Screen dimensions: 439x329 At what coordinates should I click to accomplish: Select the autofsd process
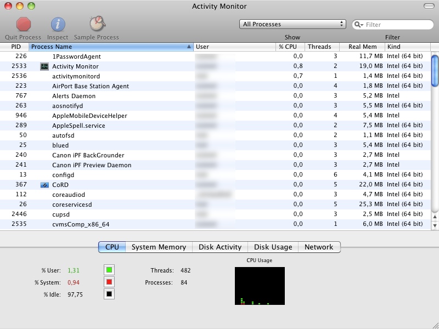click(x=215, y=135)
